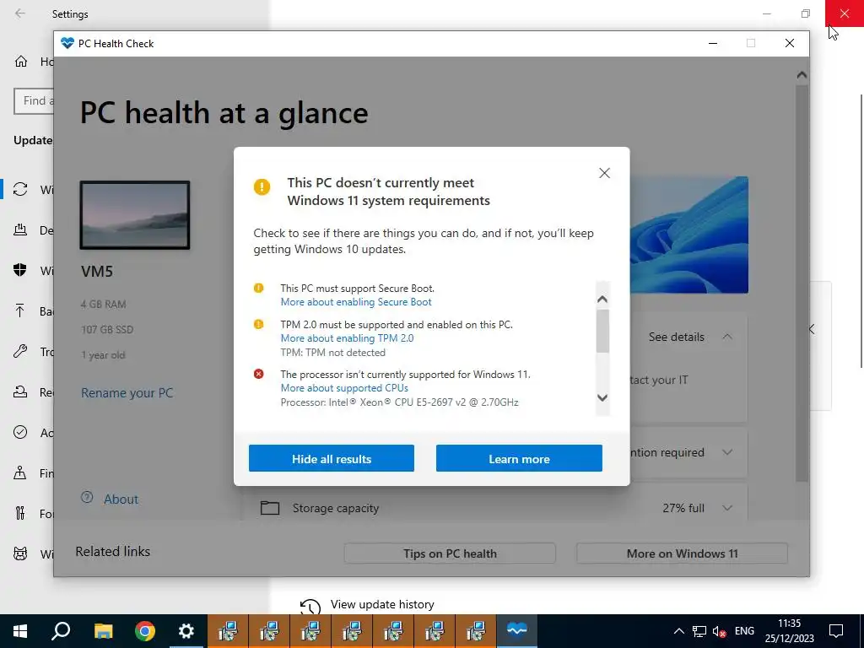Image resolution: width=864 pixels, height=648 pixels.
Task: Expand the attention required section chevron
Action: click(x=727, y=452)
